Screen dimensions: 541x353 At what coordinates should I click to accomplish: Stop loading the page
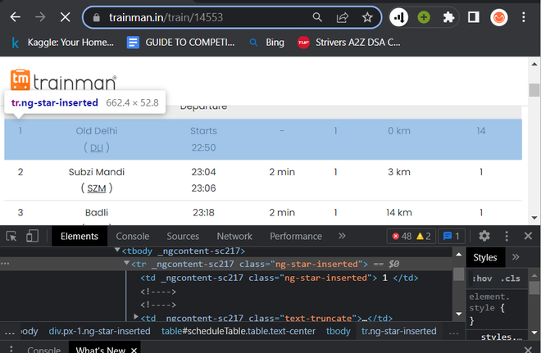click(x=65, y=17)
